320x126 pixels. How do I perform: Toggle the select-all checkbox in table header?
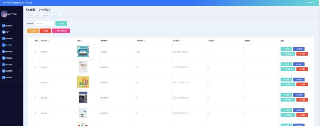point(30,41)
